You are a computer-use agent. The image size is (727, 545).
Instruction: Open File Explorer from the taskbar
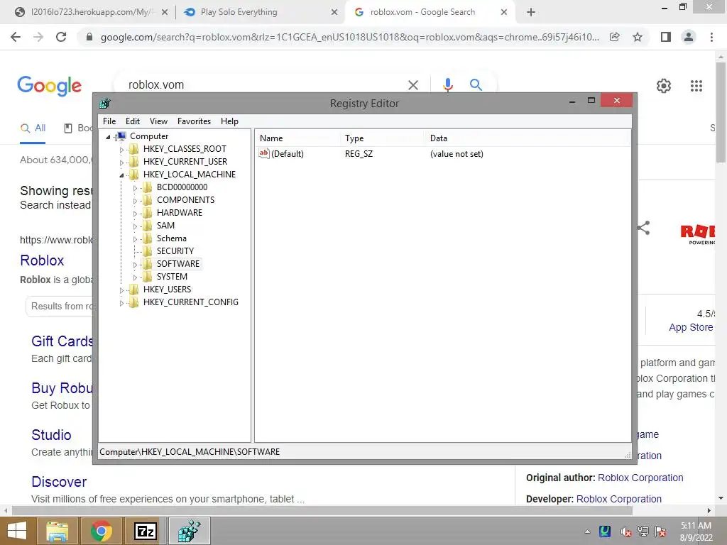(58, 531)
